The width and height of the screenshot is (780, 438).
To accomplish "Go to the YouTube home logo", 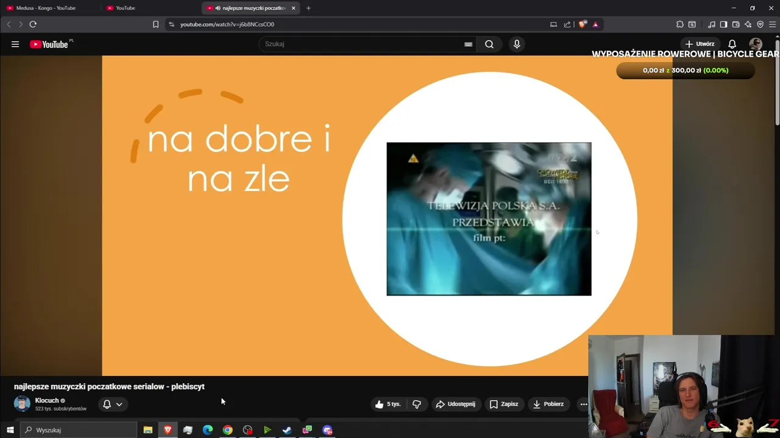I will coord(49,44).
